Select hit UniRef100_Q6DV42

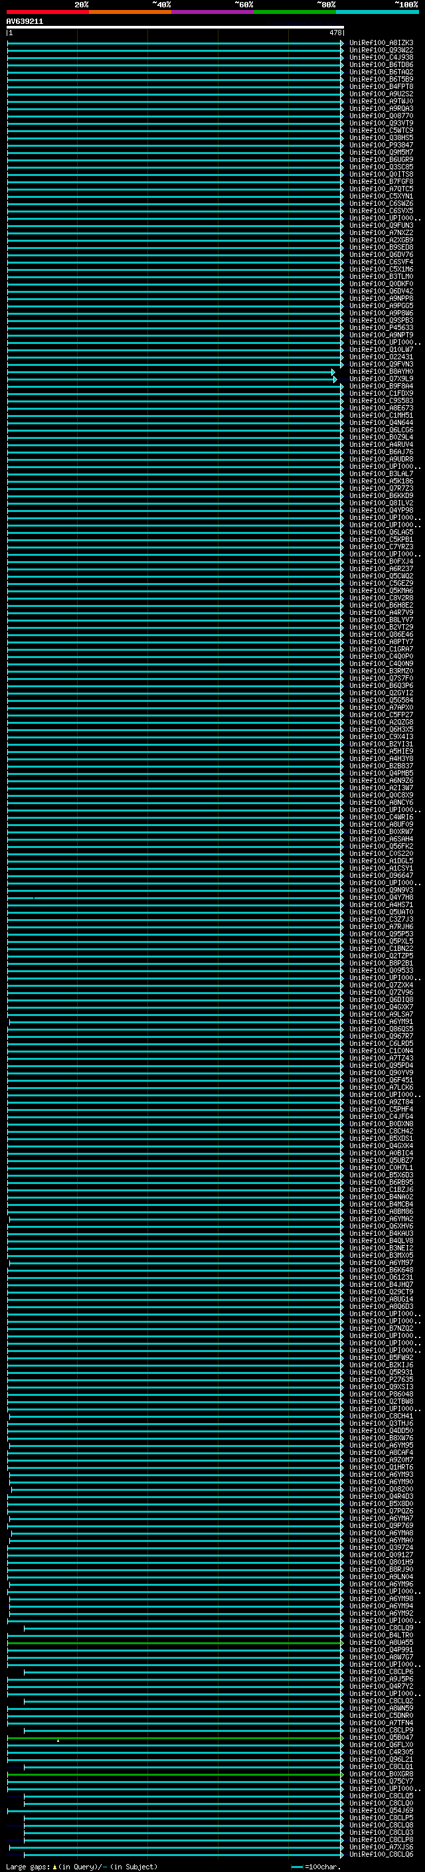click(x=381, y=292)
